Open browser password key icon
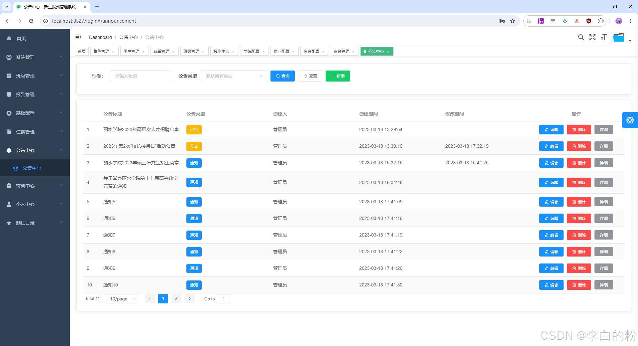638x346 pixels. [502, 21]
